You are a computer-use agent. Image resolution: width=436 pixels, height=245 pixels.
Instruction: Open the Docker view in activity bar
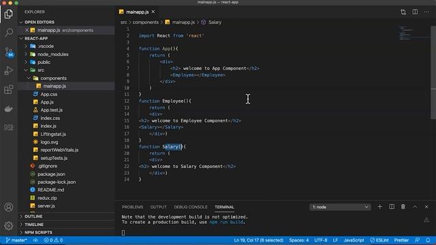(9, 109)
